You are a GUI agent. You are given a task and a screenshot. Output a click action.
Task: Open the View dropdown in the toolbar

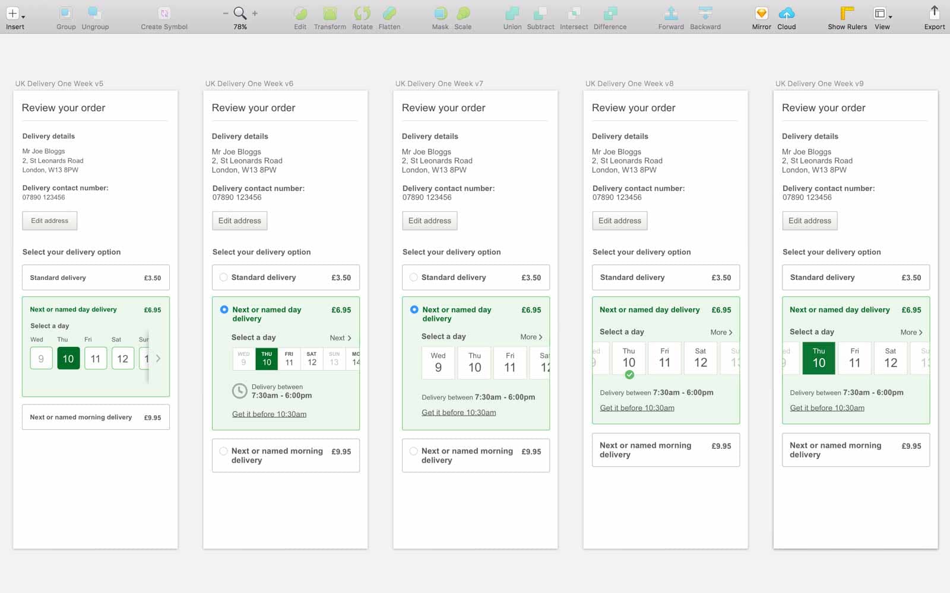882,14
